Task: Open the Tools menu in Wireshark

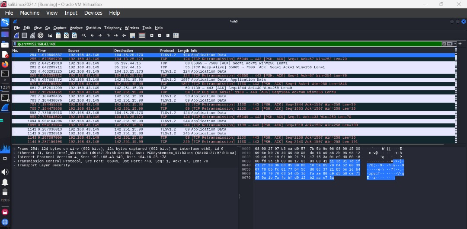Action: (147, 28)
